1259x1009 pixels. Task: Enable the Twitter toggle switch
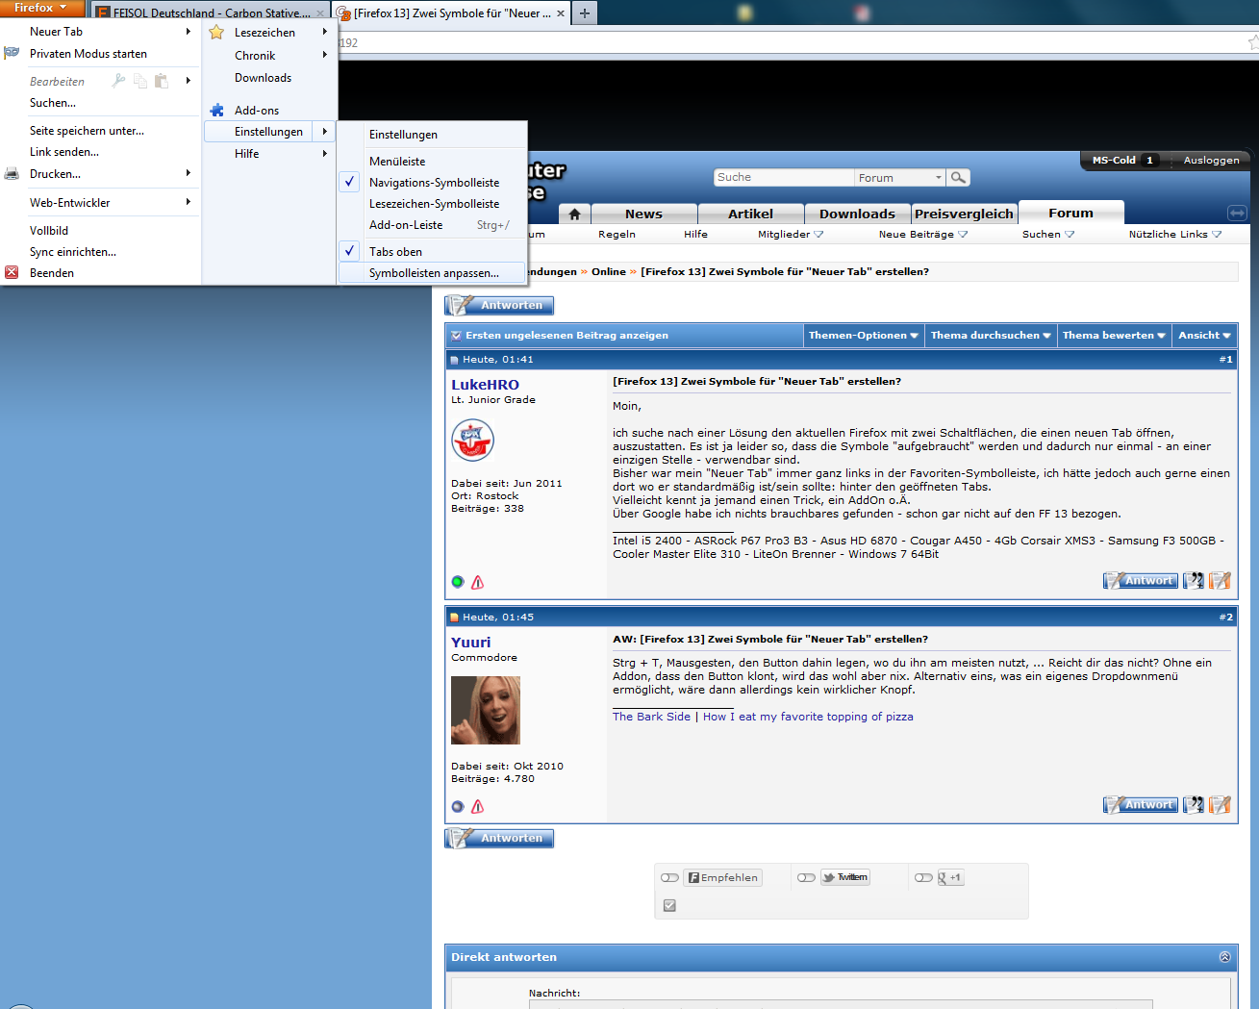[806, 877]
